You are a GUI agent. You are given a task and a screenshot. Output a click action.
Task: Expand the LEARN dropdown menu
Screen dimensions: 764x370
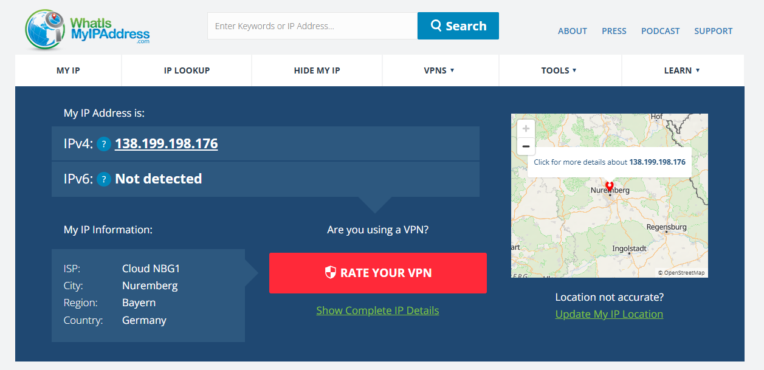coord(682,70)
